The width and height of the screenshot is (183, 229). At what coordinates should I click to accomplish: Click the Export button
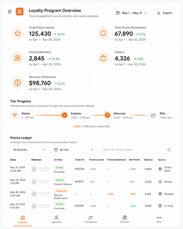[164, 13]
